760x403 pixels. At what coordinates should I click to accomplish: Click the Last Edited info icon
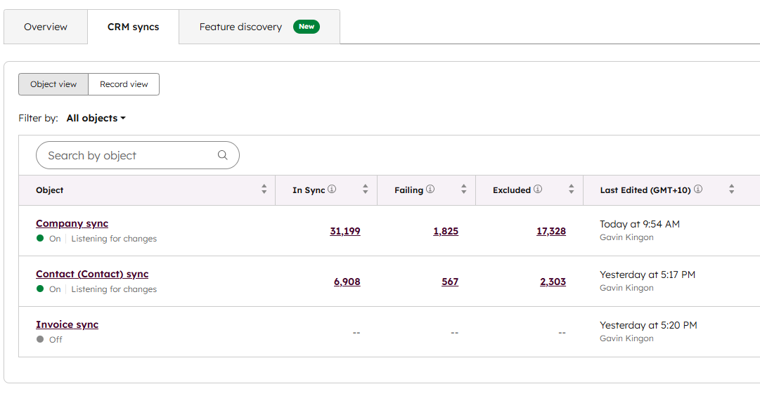coord(698,190)
